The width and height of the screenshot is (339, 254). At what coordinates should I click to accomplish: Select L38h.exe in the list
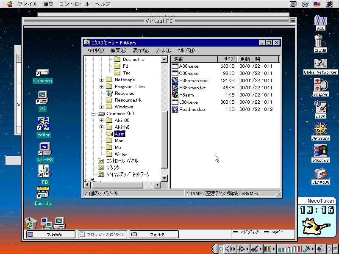(x=185, y=102)
